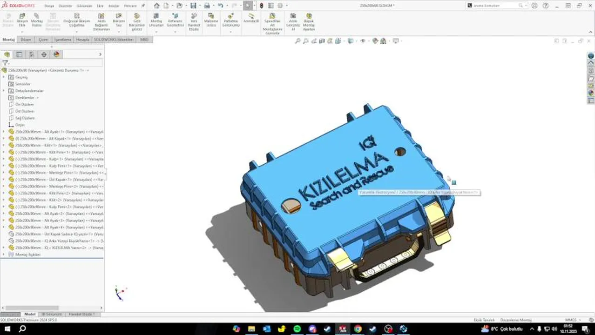Select FeatureManager design tree tab icon

click(7, 54)
